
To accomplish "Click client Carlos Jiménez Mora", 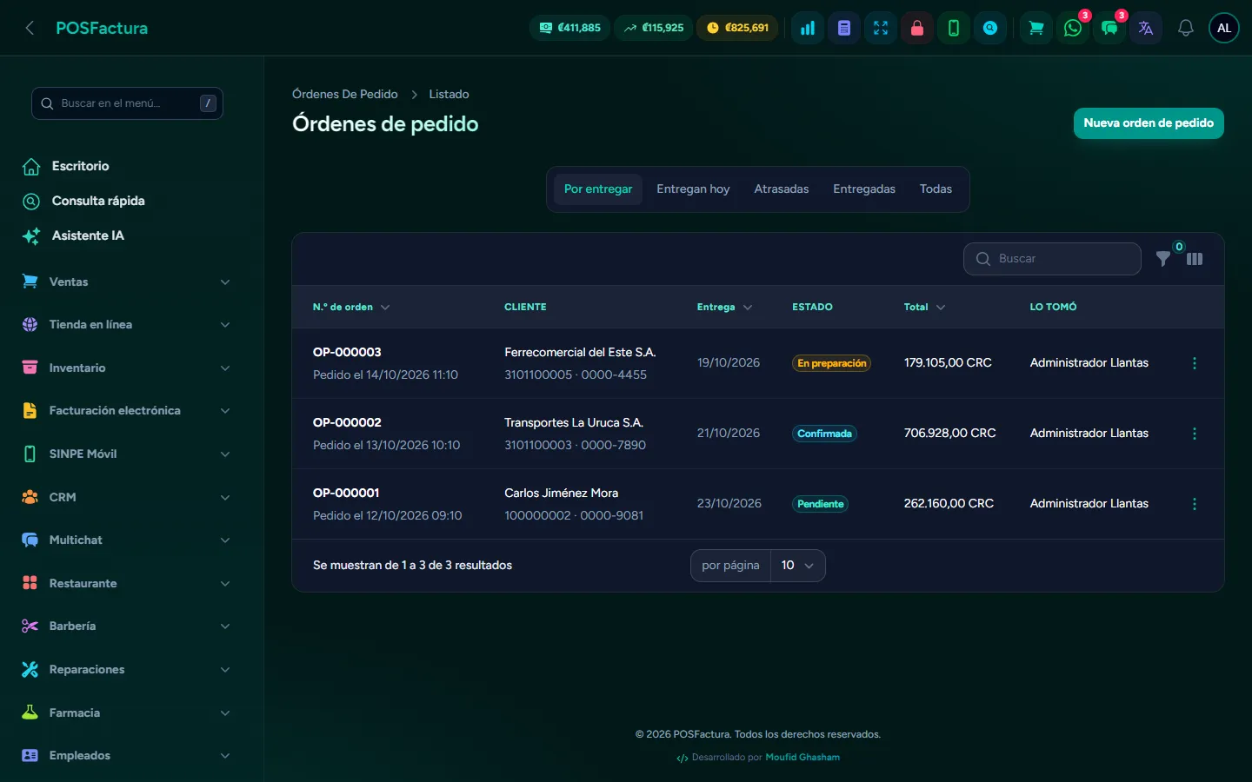I will point(562,493).
